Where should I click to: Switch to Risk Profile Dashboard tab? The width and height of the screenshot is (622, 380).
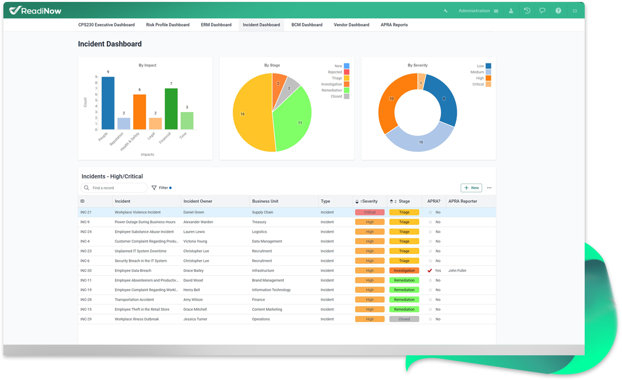[168, 25]
